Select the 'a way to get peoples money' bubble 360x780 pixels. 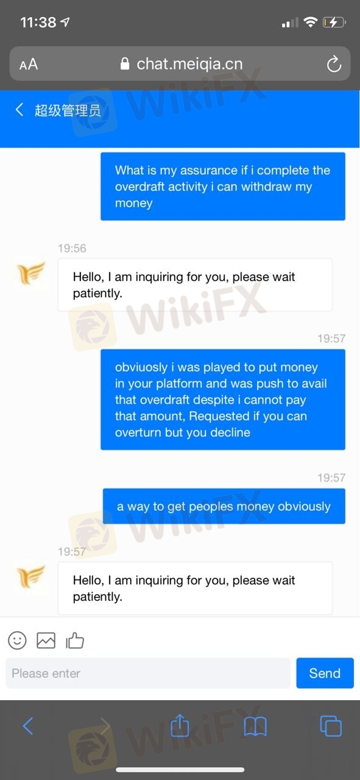224,506
